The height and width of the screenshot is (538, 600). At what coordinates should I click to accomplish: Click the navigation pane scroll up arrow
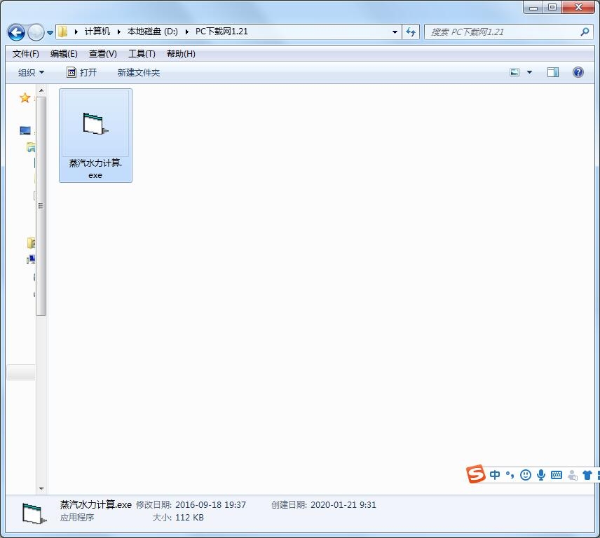pyautogui.click(x=41, y=90)
